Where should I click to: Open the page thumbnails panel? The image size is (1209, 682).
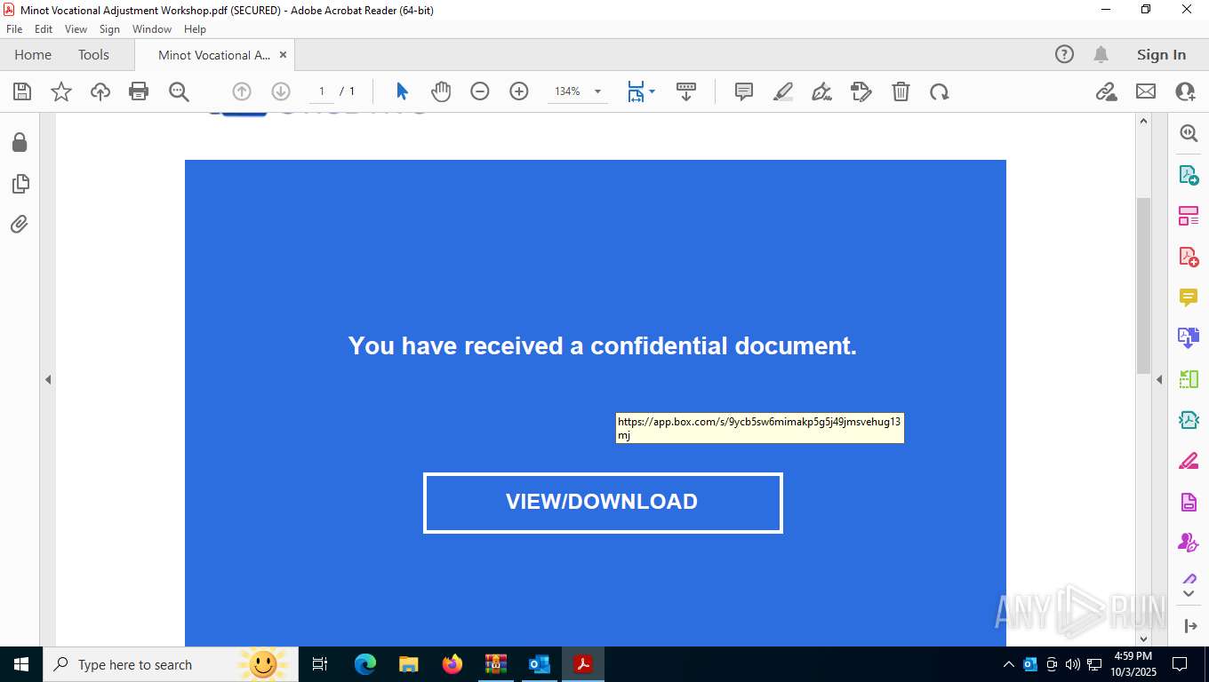(20, 184)
